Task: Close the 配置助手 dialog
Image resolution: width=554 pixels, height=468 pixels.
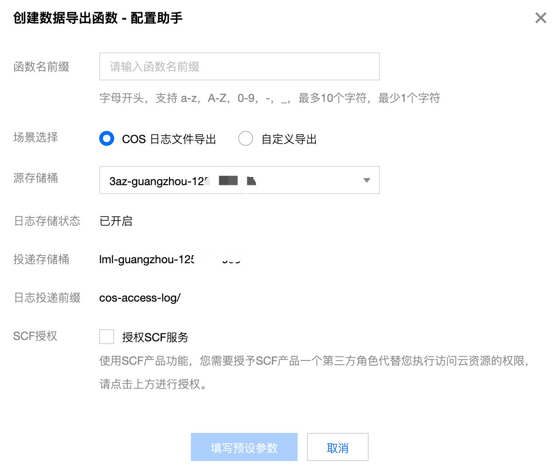Action: (540, 18)
